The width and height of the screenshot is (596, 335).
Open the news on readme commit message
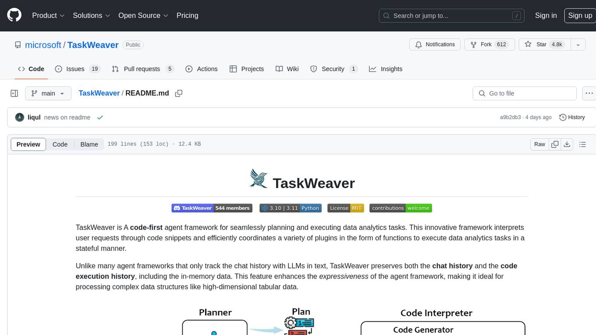[x=67, y=118]
